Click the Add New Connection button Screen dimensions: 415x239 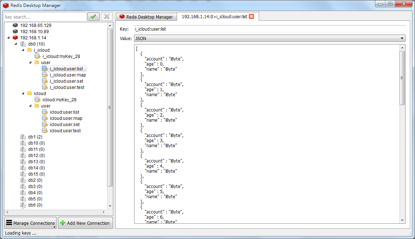click(85, 223)
